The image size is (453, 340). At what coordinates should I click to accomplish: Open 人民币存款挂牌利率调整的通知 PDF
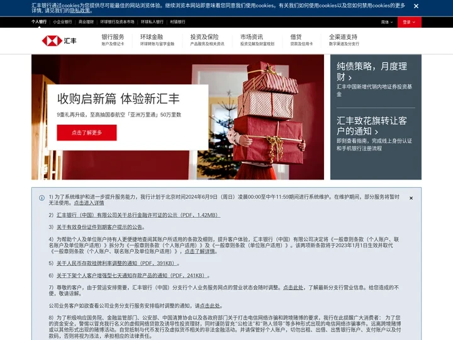117,263
